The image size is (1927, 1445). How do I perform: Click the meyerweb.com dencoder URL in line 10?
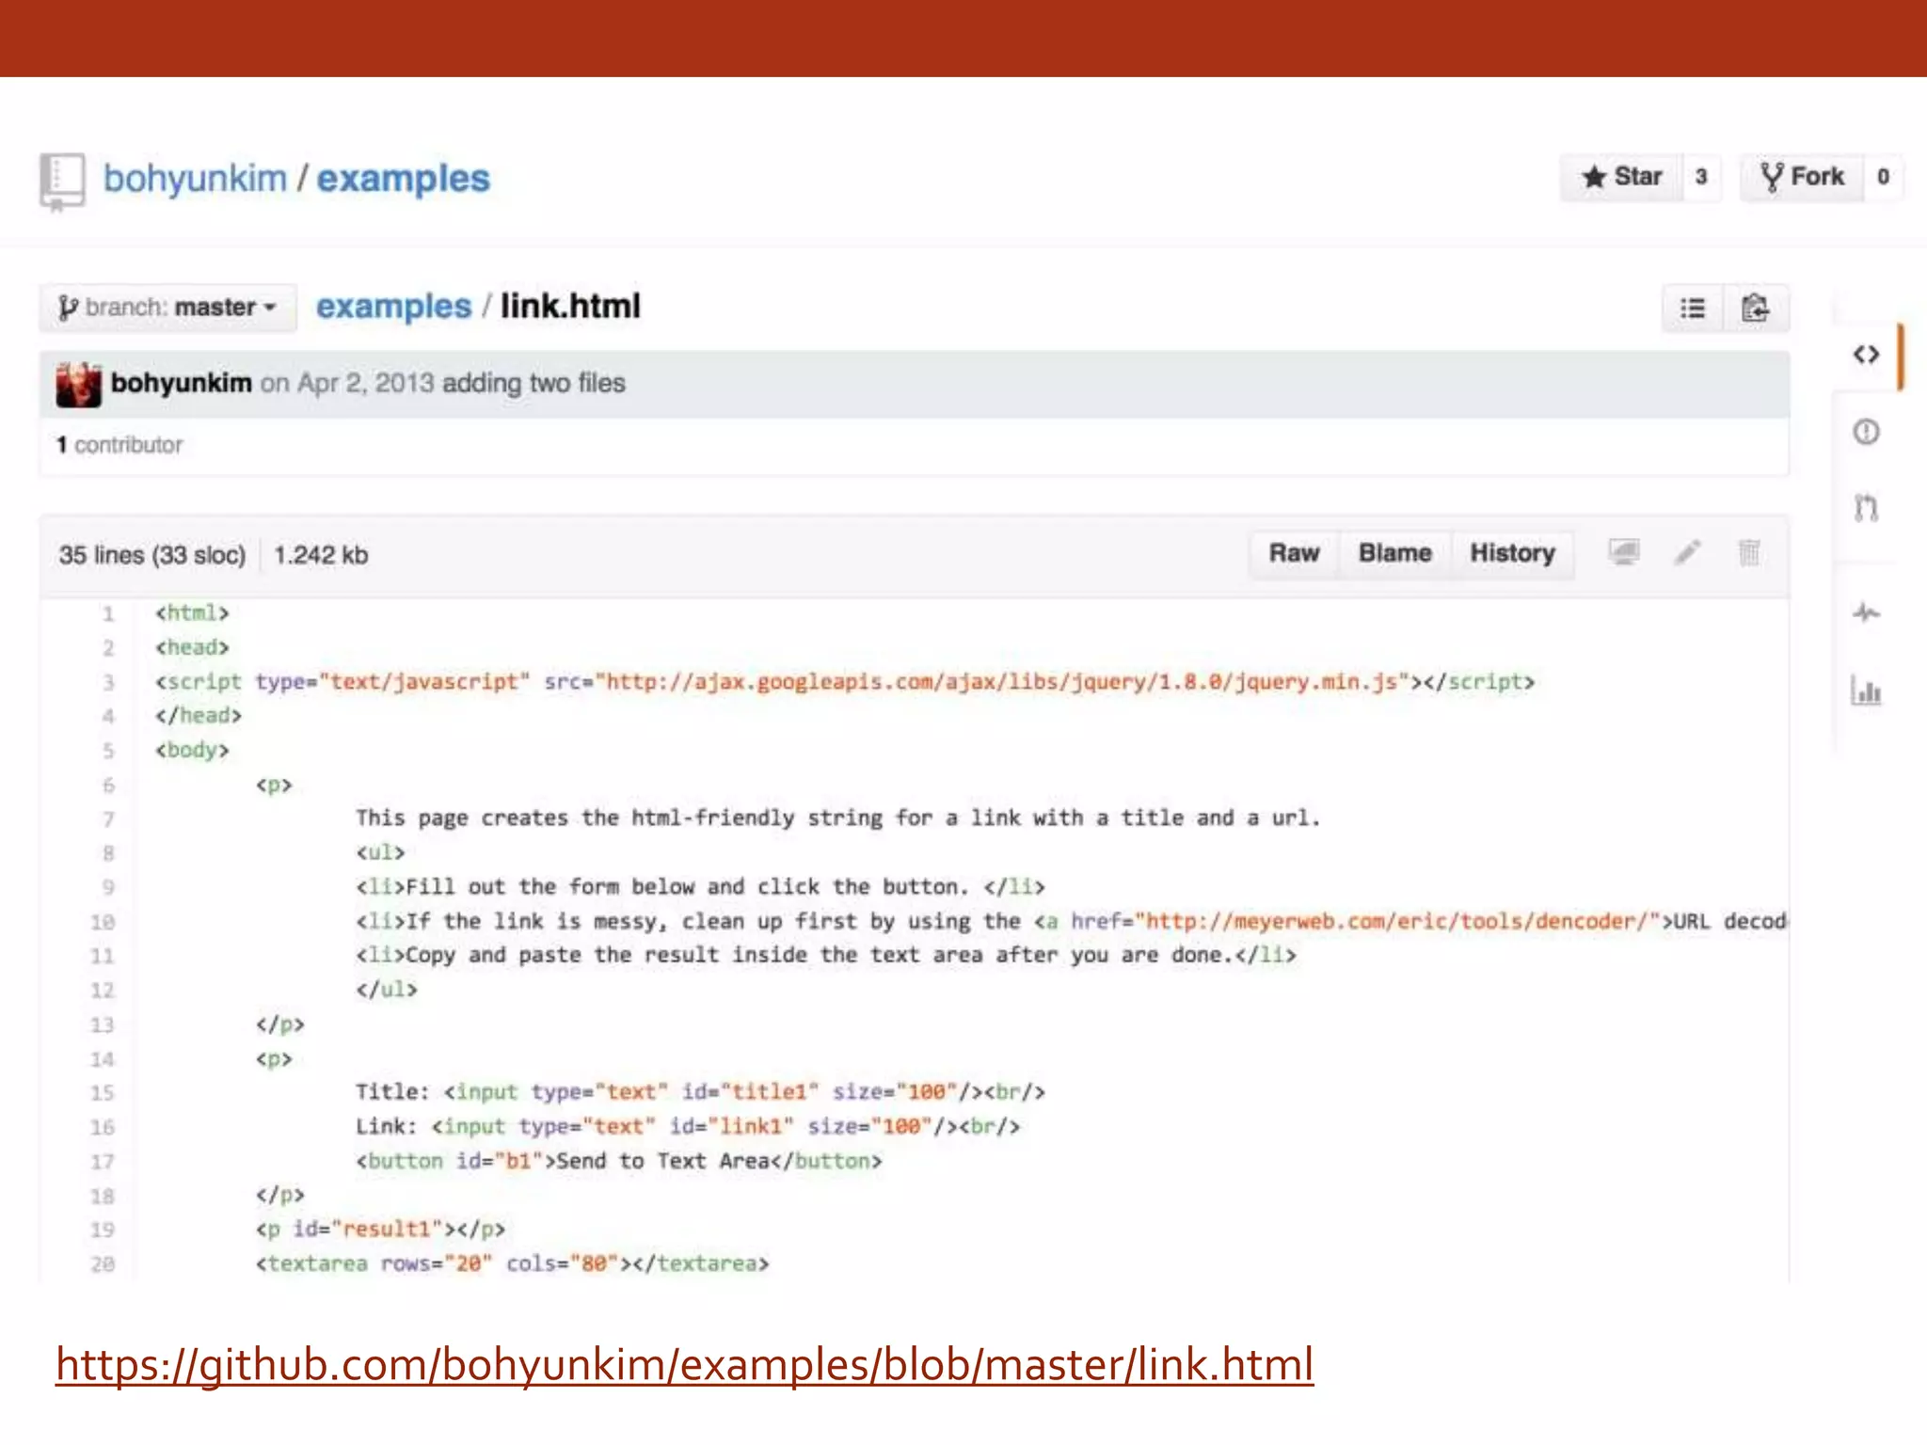coord(1397,922)
